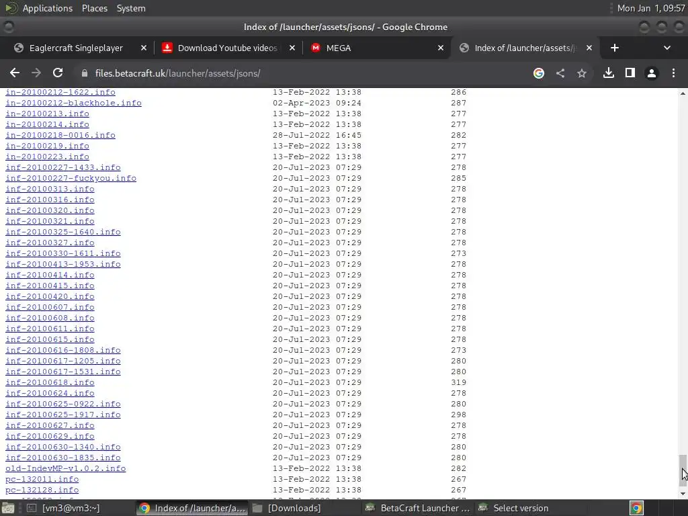This screenshot has height=516, width=688.
Task: Click the scrollbar down arrow
Action: click(683, 494)
